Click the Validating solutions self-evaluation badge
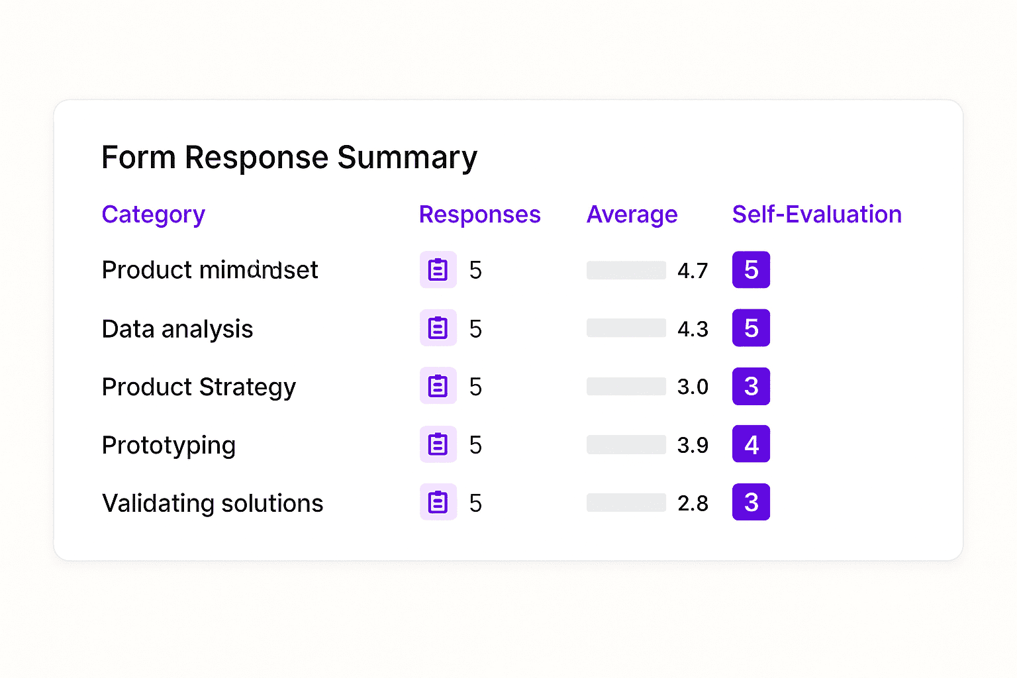This screenshot has width=1017, height=678. click(x=751, y=502)
